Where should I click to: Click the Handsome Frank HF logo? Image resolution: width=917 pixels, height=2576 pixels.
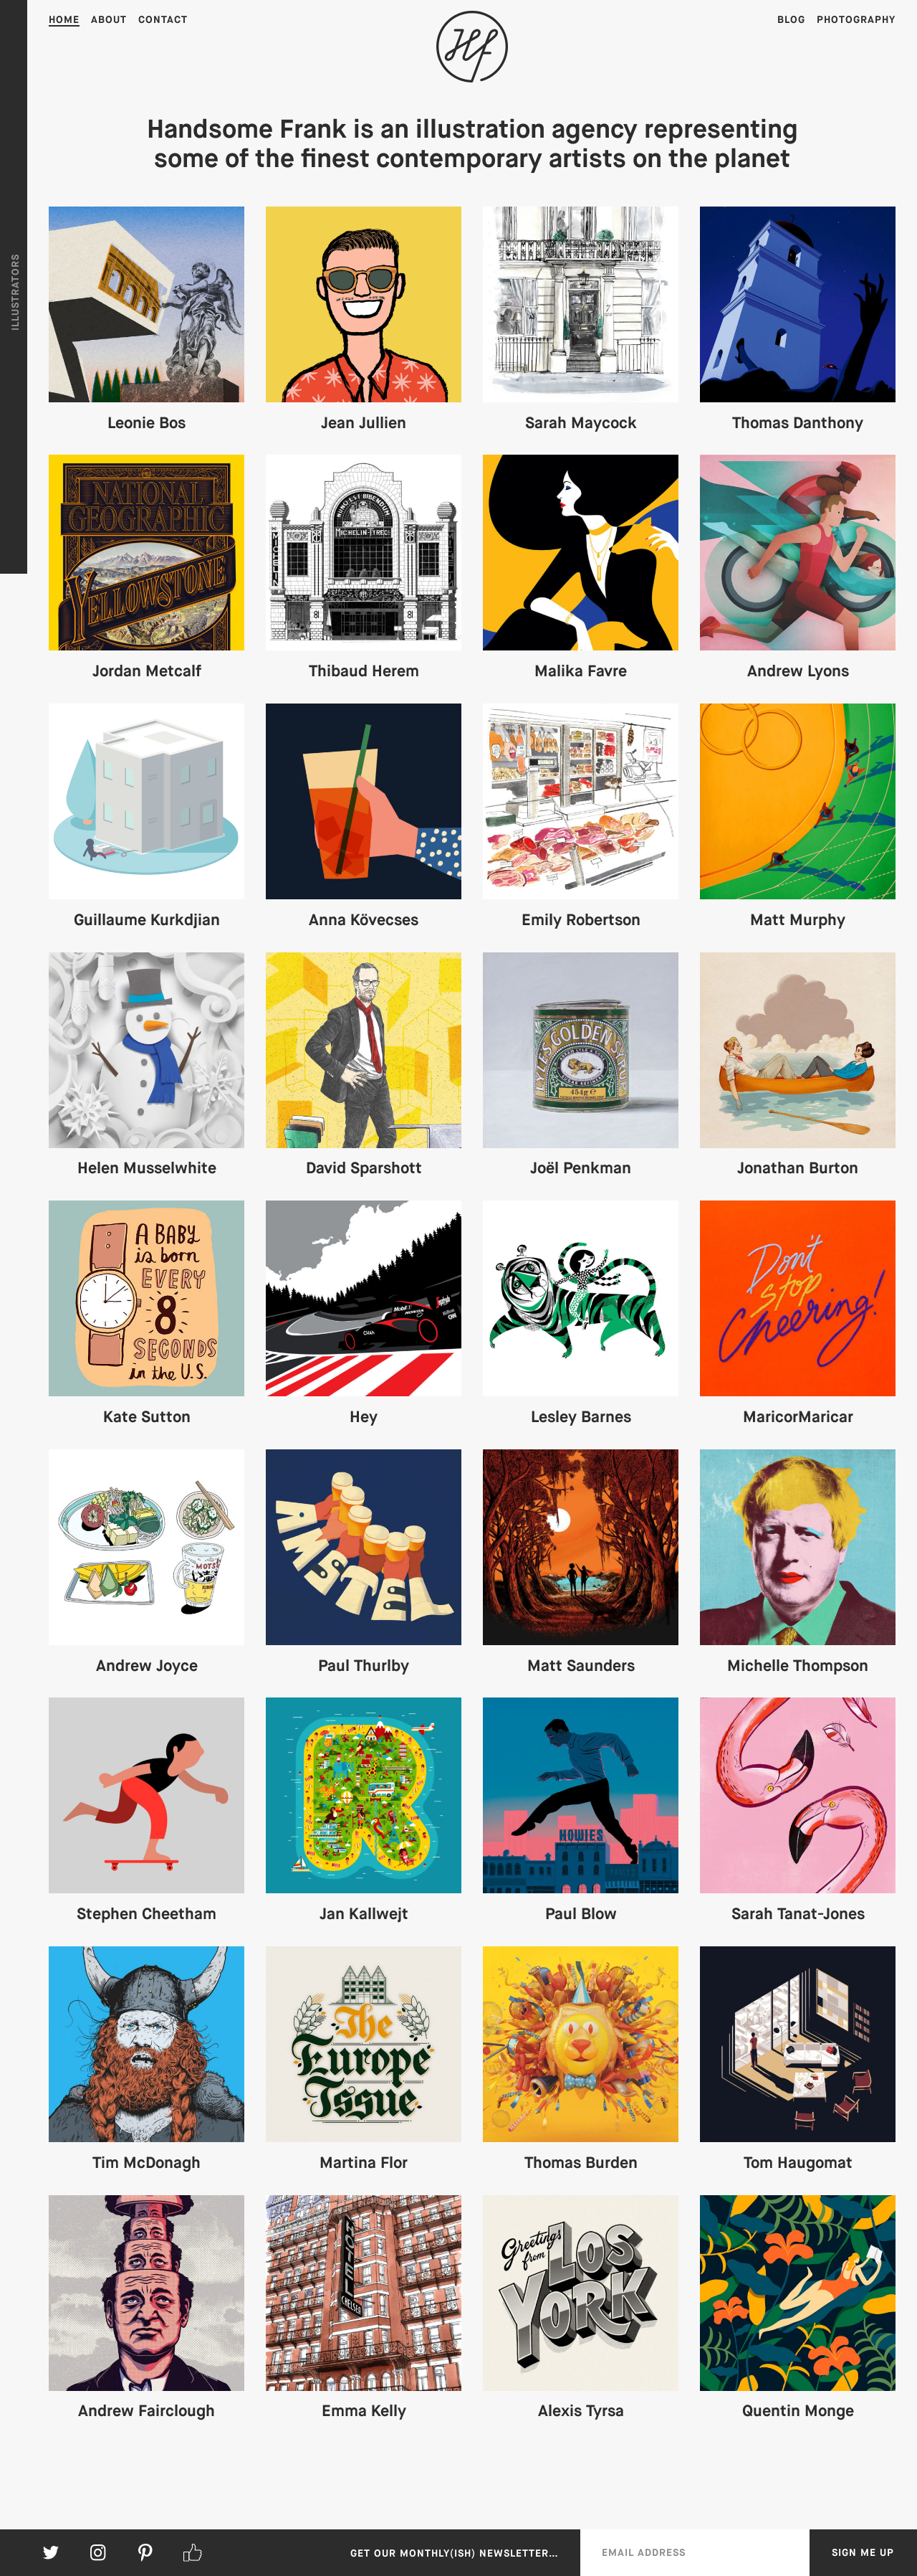[471, 46]
